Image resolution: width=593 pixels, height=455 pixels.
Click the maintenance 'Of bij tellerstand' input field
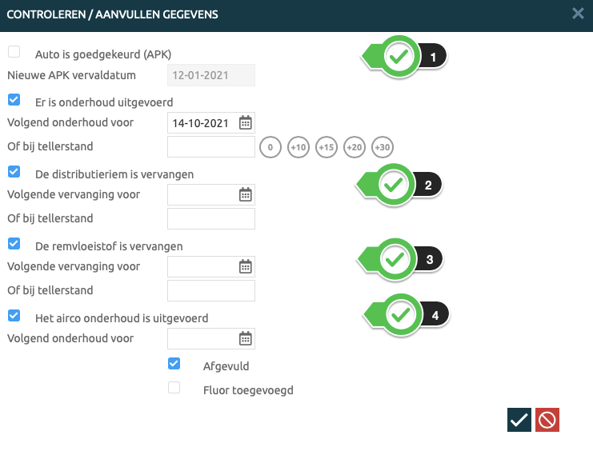point(211,147)
